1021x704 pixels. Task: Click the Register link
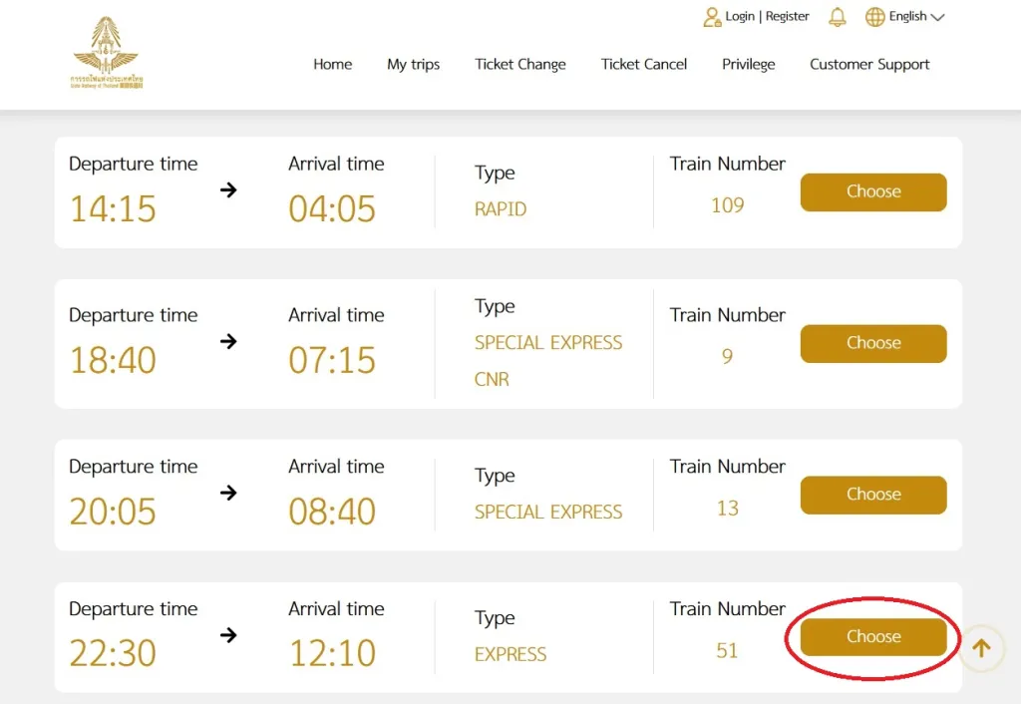coord(787,16)
